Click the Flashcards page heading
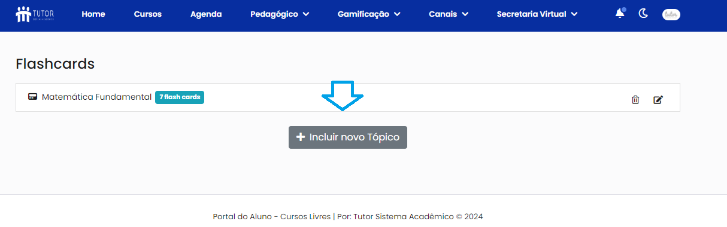Viewport: 727px width, 227px height. coord(55,64)
